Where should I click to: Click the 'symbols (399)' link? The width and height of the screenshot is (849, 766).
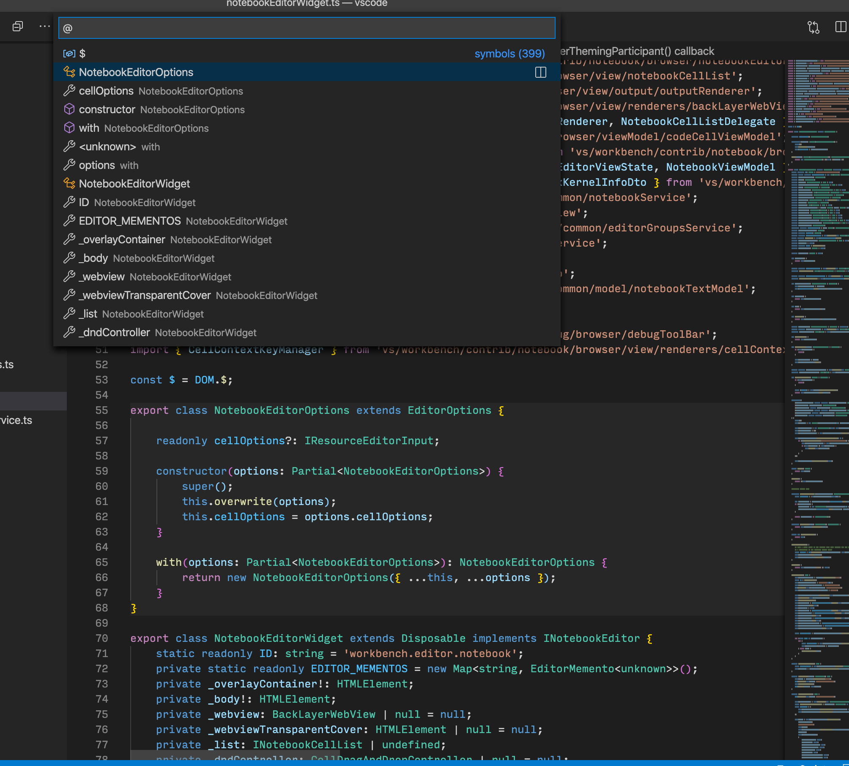coord(509,54)
